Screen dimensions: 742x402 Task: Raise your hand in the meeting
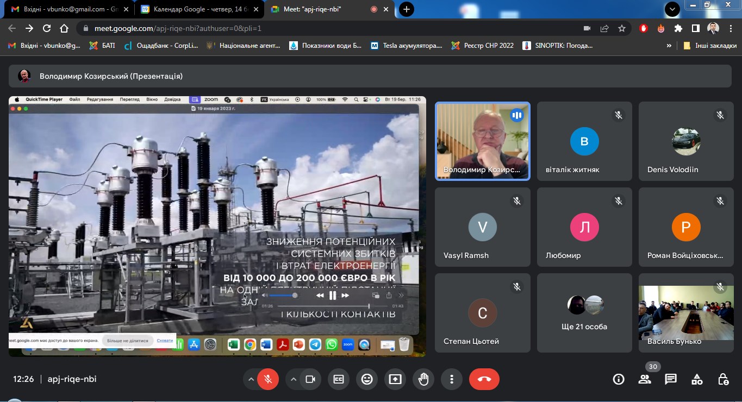pyautogui.click(x=423, y=379)
